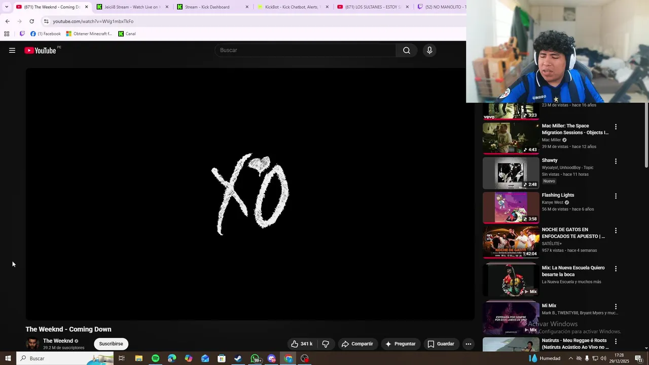649x365 pixels.
Task: Open Microsoft Copilot taskbar icon
Action: (189, 358)
